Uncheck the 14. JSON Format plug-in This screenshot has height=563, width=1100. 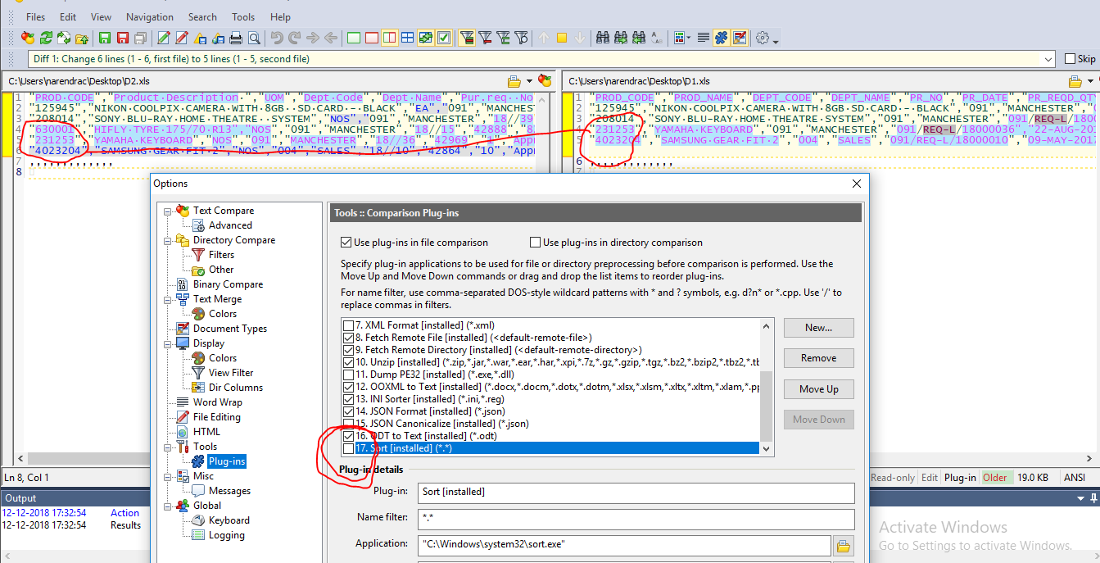[x=349, y=411]
